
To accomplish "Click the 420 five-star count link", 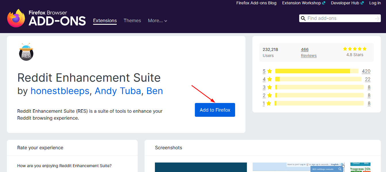I will coord(366,71).
